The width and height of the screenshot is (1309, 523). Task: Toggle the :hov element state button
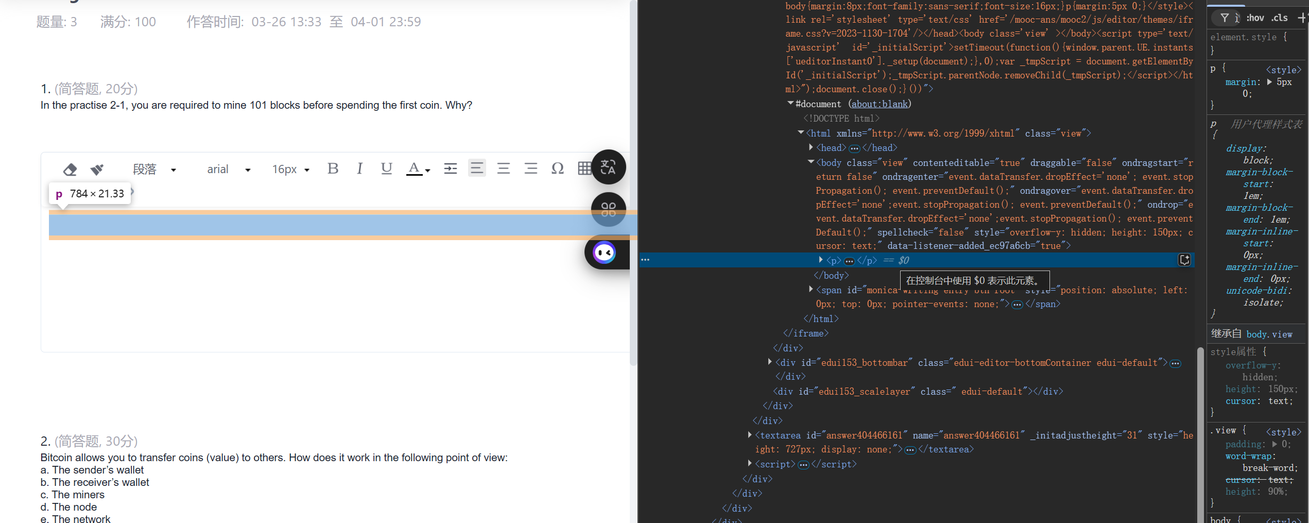coord(1255,18)
